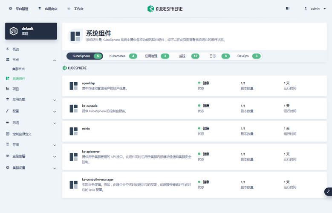Click the system components sidebar icon
This screenshot has width=332, height=213.
(x=8, y=78)
